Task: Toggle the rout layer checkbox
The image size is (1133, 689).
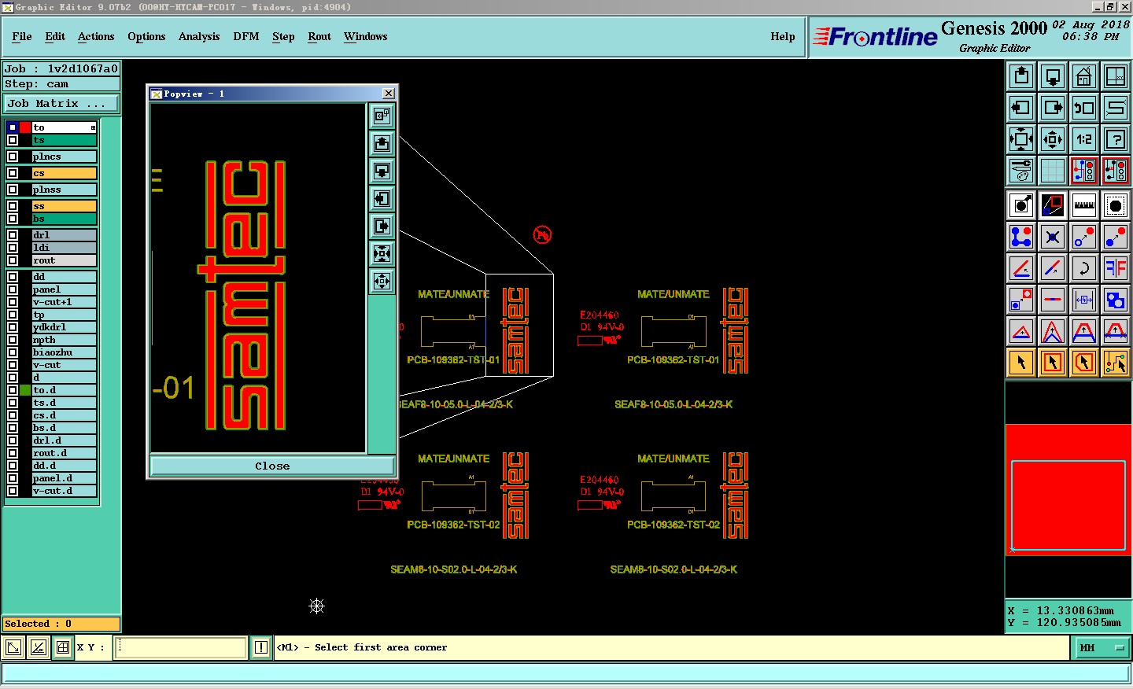Action: tap(13, 260)
